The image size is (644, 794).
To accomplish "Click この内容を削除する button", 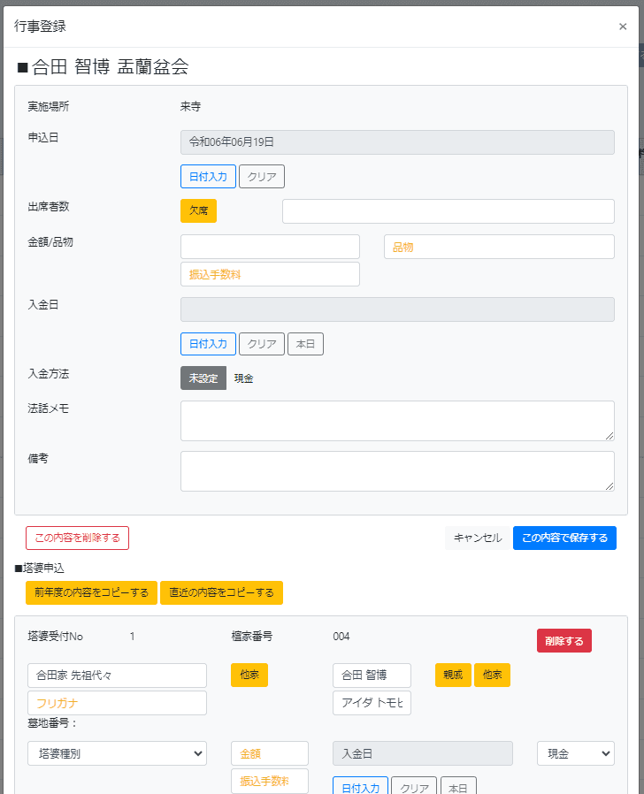I will point(77,538).
